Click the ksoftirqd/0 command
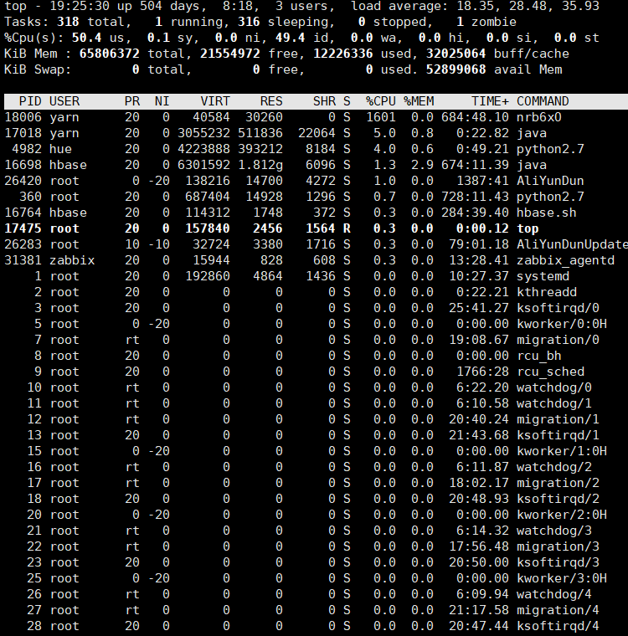 pyautogui.click(x=558, y=308)
